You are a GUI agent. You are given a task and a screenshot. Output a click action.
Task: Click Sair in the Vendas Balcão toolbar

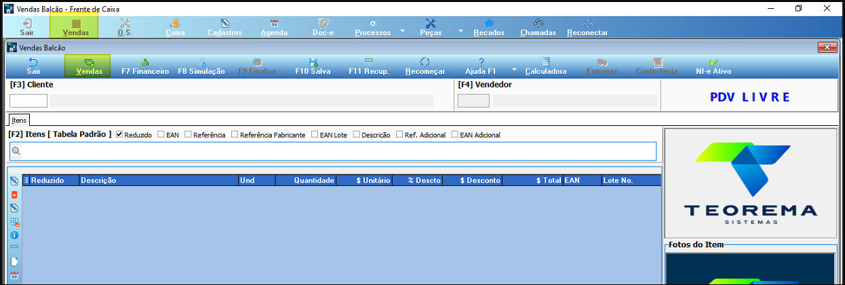tap(33, 66)
